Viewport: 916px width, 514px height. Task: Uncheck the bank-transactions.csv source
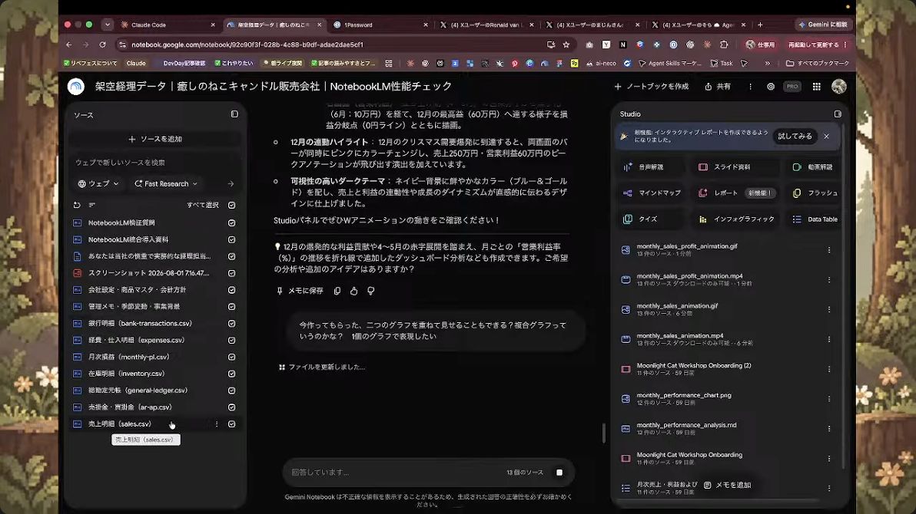[x=232, y=323]
